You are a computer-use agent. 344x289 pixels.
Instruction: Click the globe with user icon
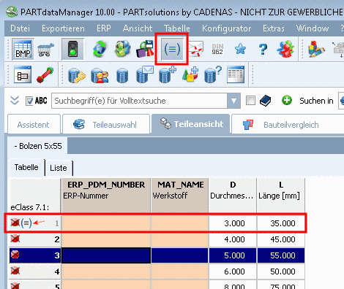tap(122, 49)
